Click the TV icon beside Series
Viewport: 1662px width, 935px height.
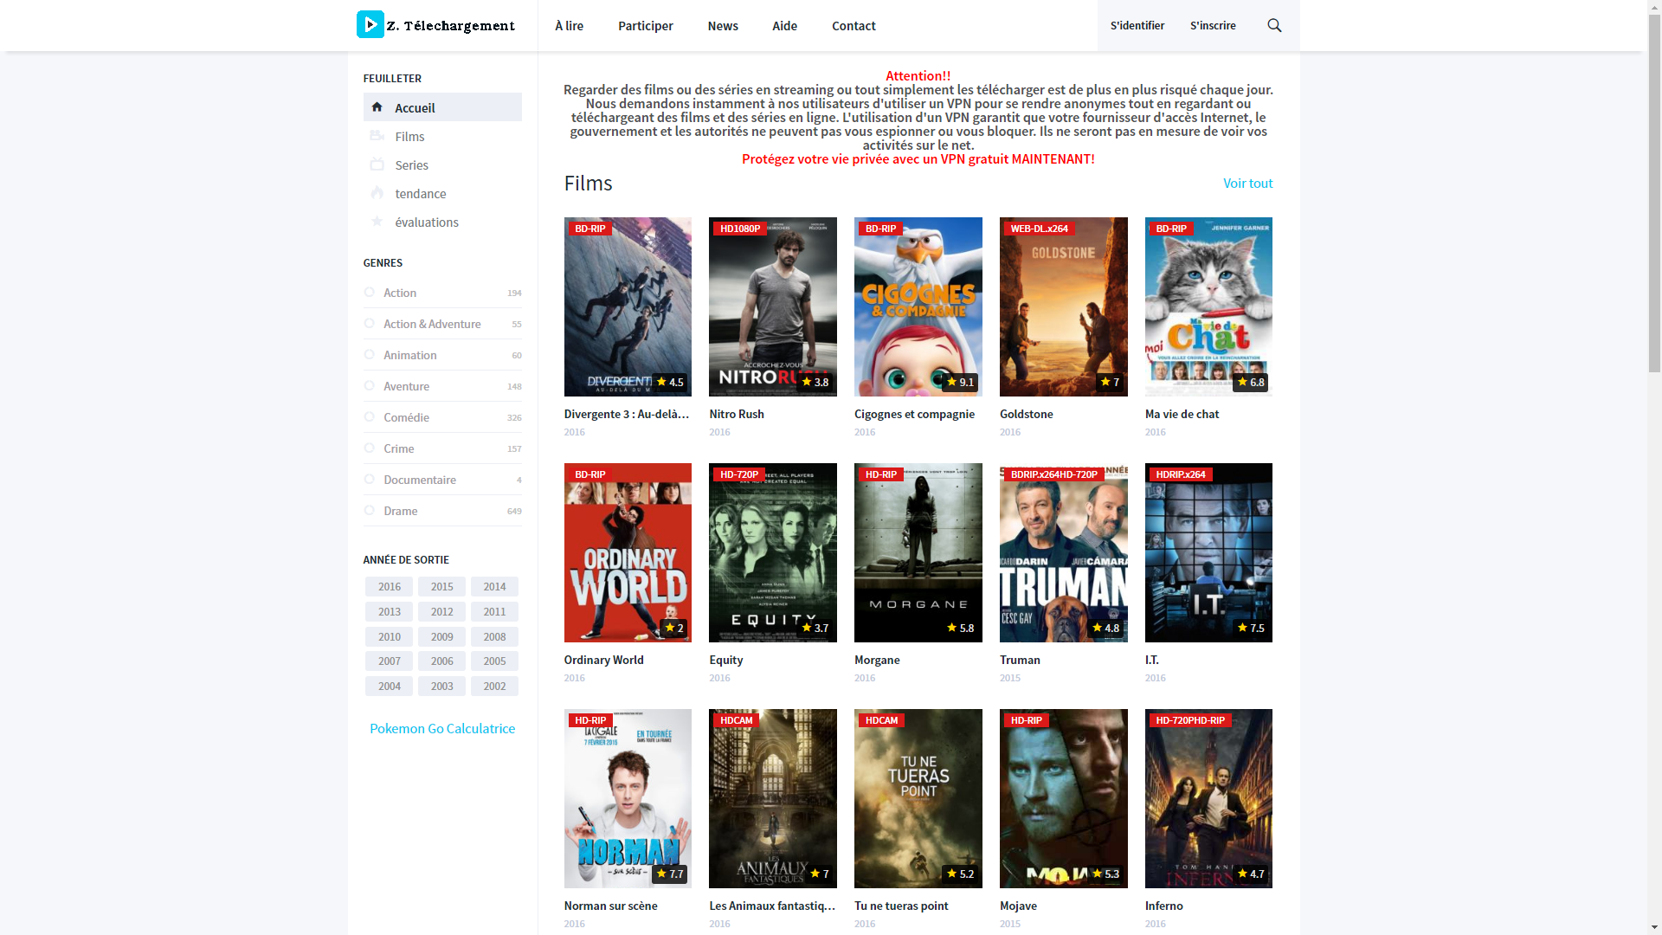pyautogui.click(x=377, y=164)
